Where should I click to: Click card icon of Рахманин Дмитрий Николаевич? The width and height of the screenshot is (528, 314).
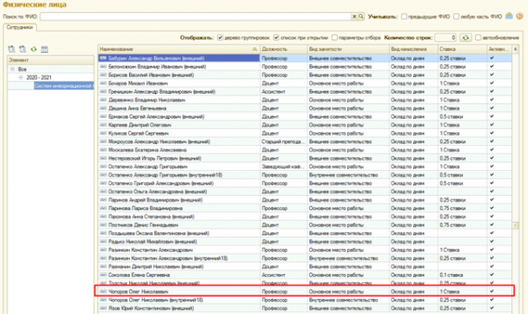[x=103, y=266]
